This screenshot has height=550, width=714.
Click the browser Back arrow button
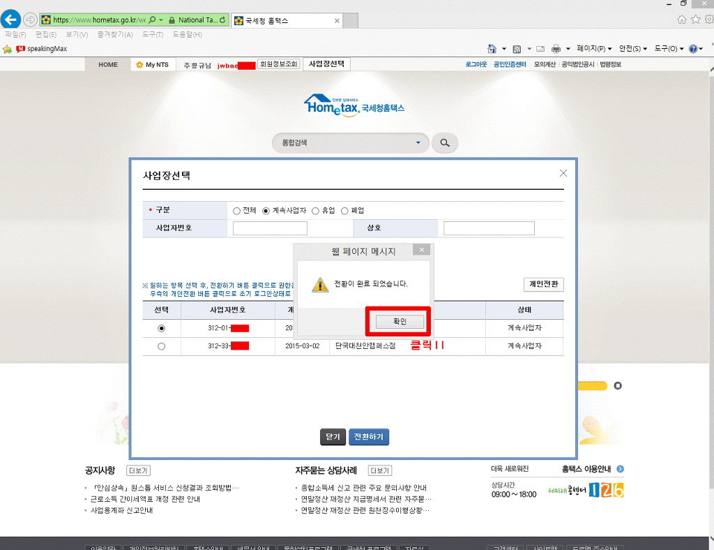pyautogui.click(x=10, y=20)
